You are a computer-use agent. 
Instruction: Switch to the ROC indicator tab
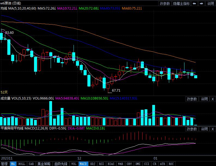171,164
